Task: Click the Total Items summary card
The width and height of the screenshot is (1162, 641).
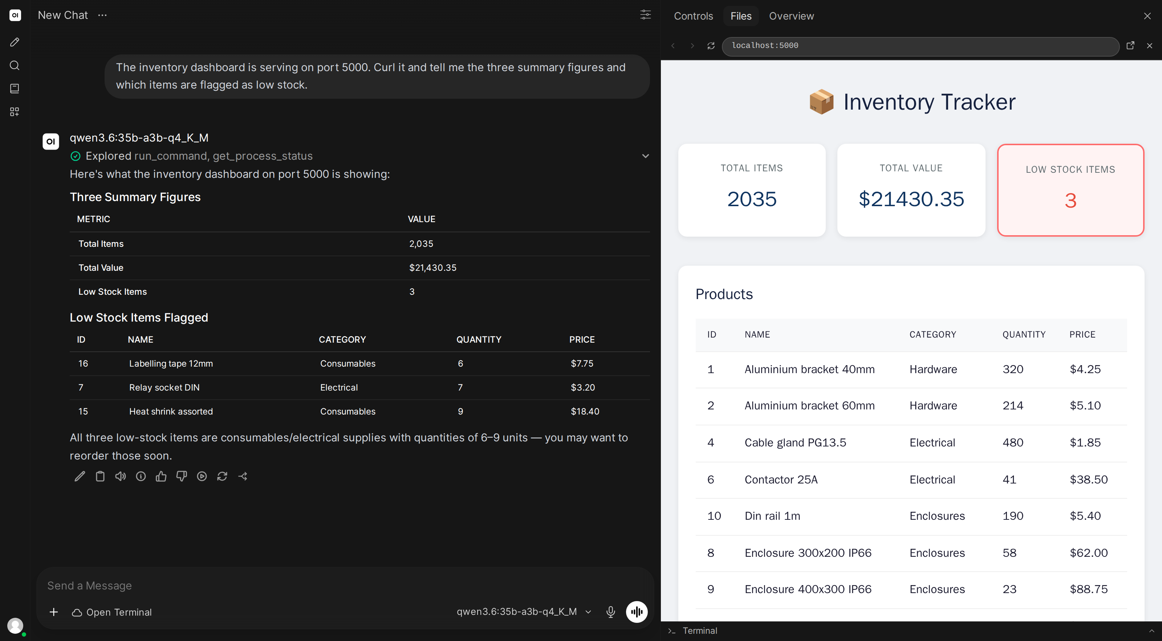Action: point(752,190)
